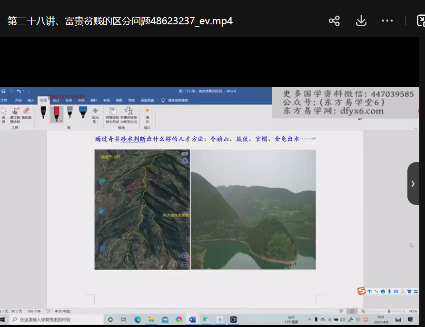
Task: Click the share icon in the viewer header
Action: 334,21
